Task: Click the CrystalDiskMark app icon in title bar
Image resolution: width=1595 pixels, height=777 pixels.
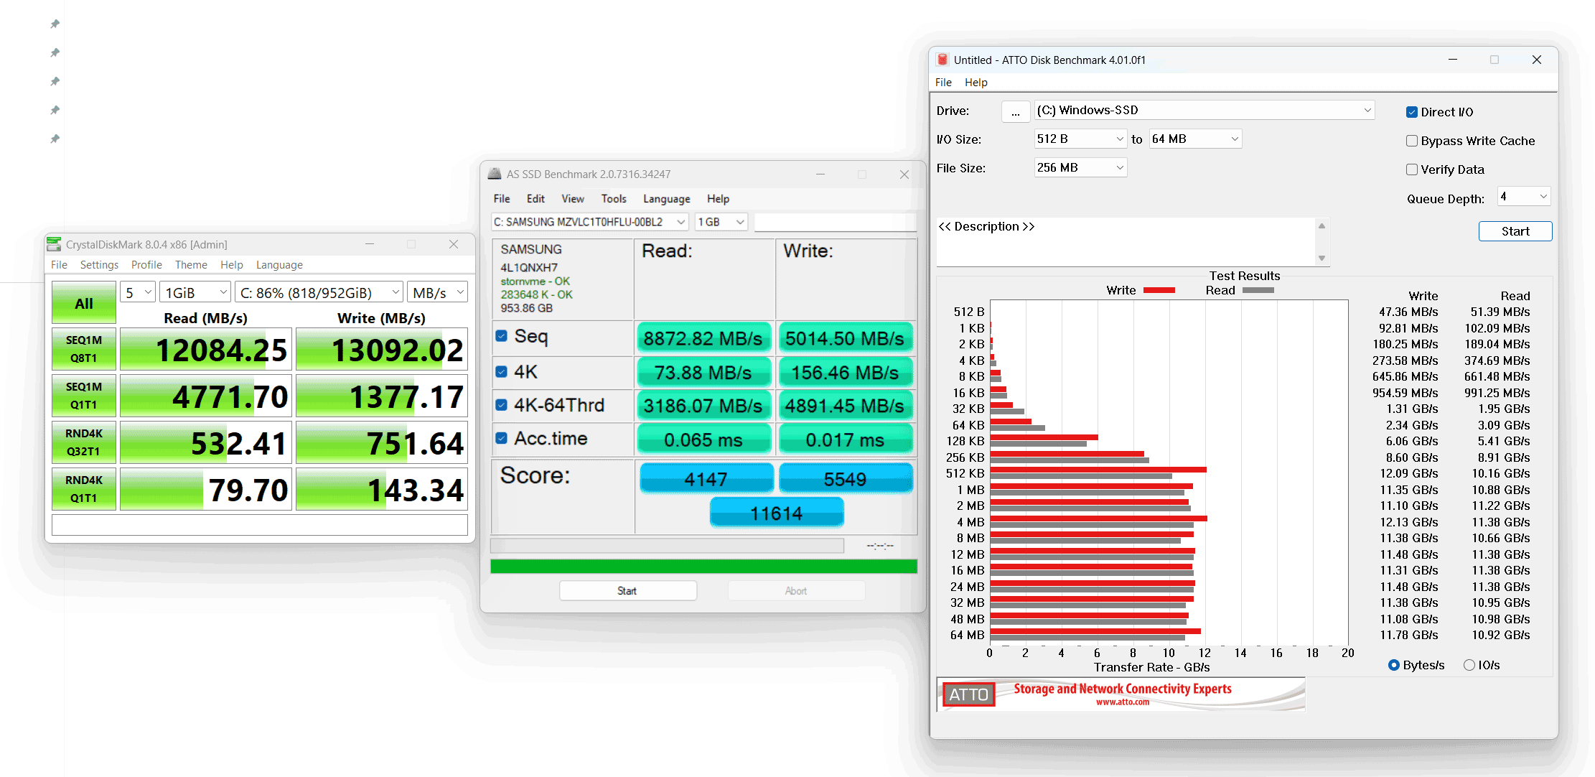Action: (x=54, y=244)
